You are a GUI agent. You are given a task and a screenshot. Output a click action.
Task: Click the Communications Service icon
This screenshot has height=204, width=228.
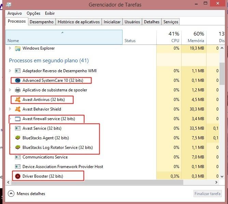(18, 157)
